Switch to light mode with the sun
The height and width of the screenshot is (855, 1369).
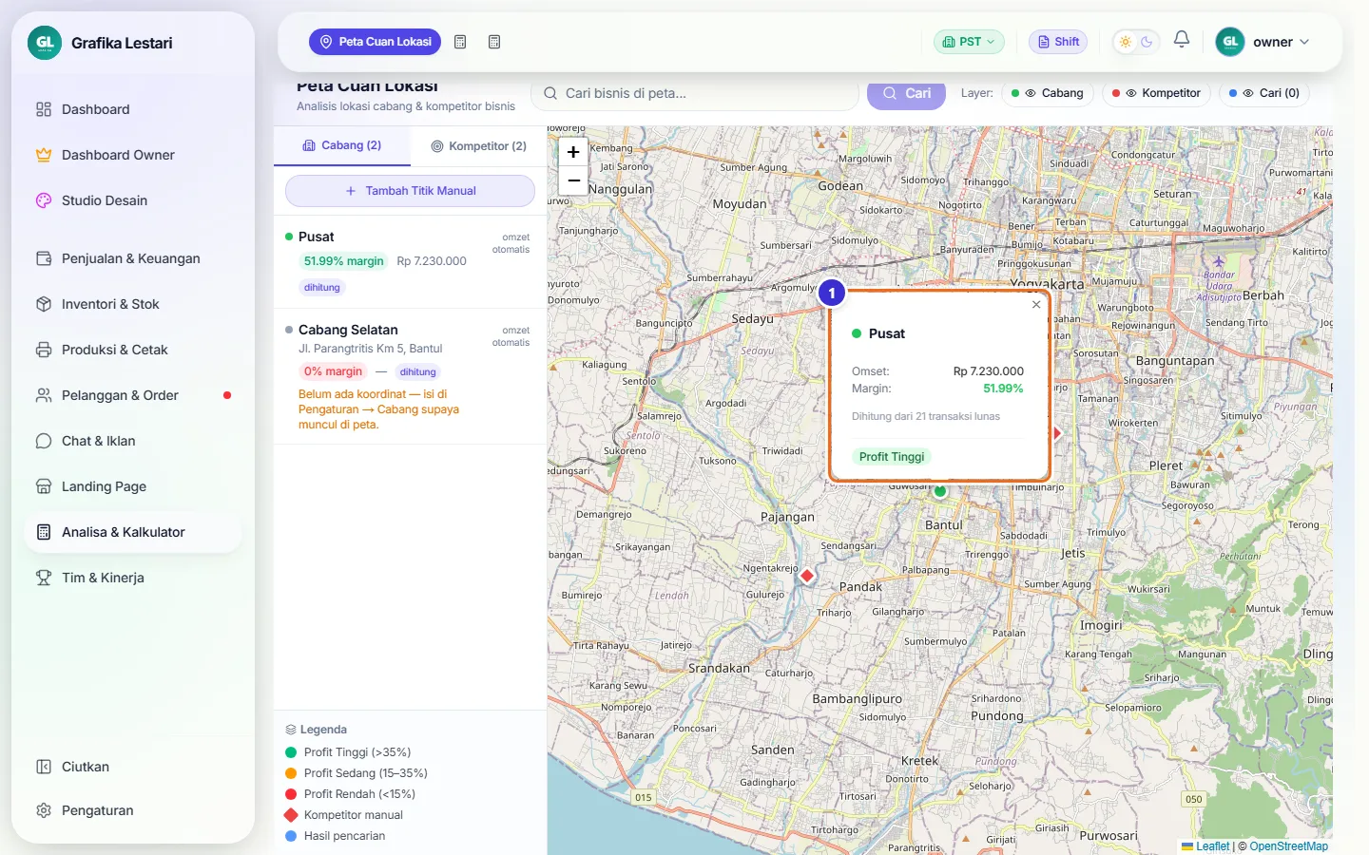click(x=1126, y=42)
